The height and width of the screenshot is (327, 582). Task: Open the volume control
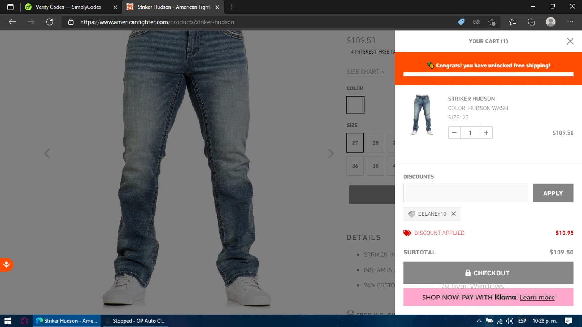[x=510, y=321]
